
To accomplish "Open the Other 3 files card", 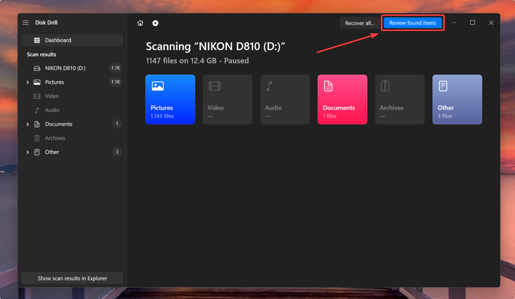I will coord(457,99).
